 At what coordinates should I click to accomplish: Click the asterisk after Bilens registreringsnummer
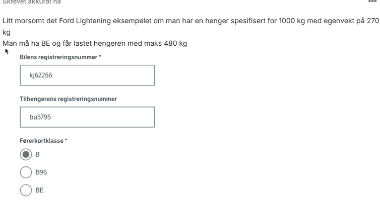coord(100,56)
